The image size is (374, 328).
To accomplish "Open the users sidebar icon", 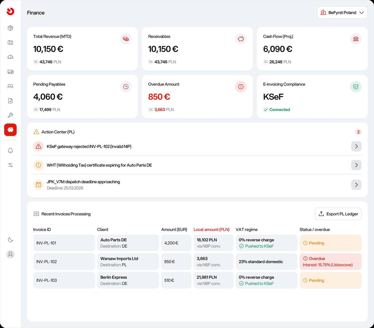I will [x=10, y=86].
